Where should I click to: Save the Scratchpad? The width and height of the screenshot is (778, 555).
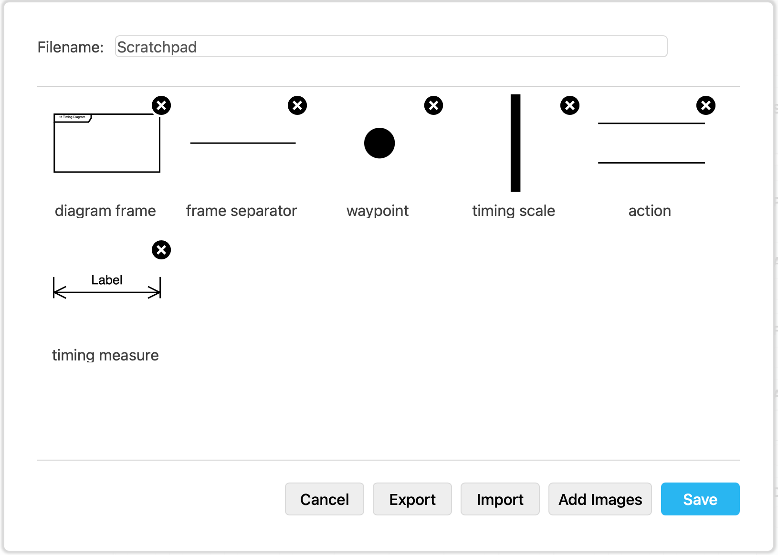pos(700,499)
